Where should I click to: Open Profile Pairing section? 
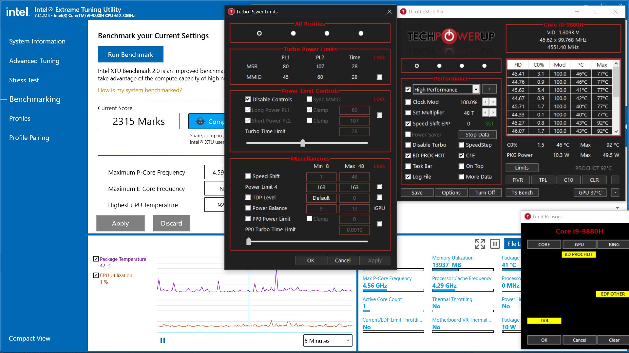[29, 138]
